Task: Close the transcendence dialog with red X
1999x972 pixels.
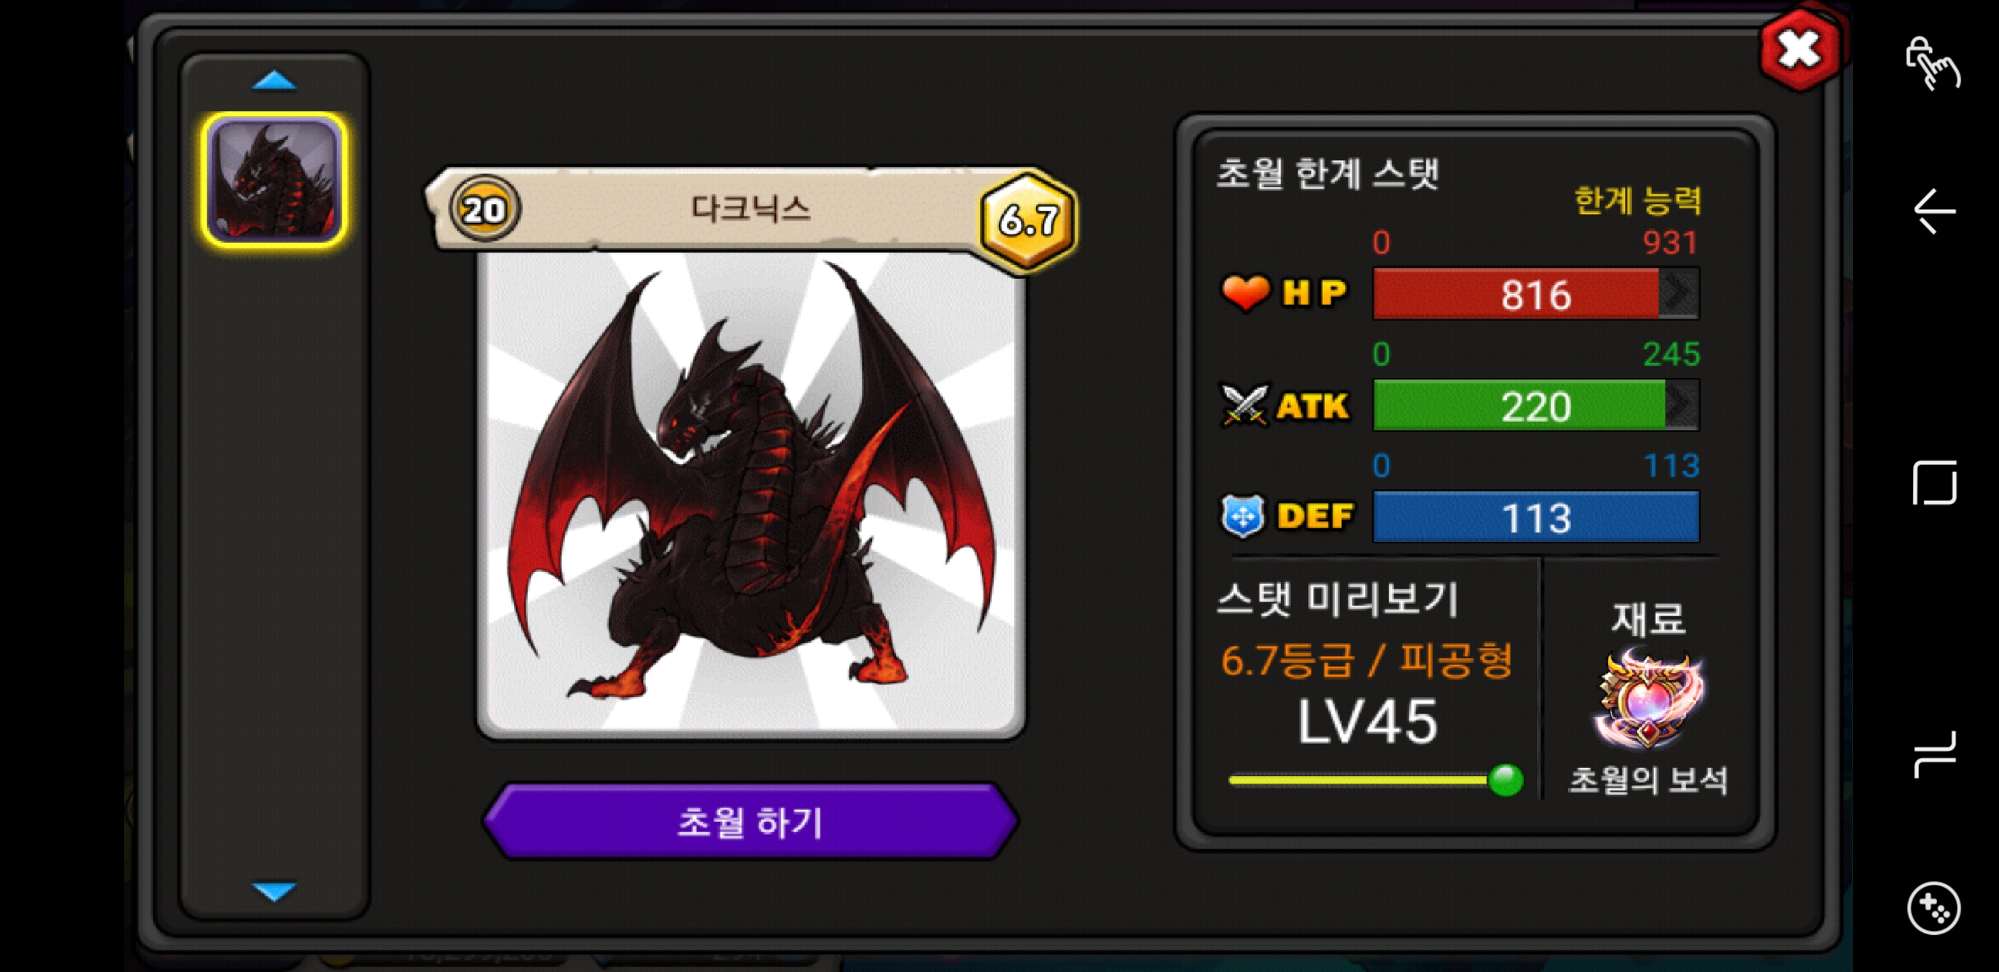Action: tap(1800, 51)
